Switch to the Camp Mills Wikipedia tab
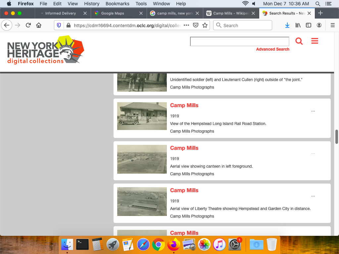The height and width of the screenshot is (254, 339). click(x=231, y=13)
